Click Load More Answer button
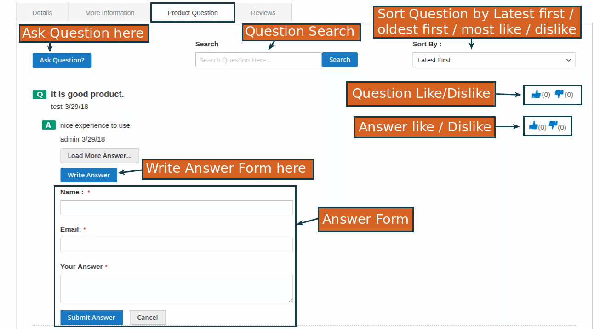This screenshot has width=594, height=329. pyautogui.click(x=99, y=155)
